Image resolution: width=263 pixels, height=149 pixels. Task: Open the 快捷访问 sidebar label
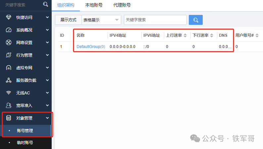[x=24, y=18]
